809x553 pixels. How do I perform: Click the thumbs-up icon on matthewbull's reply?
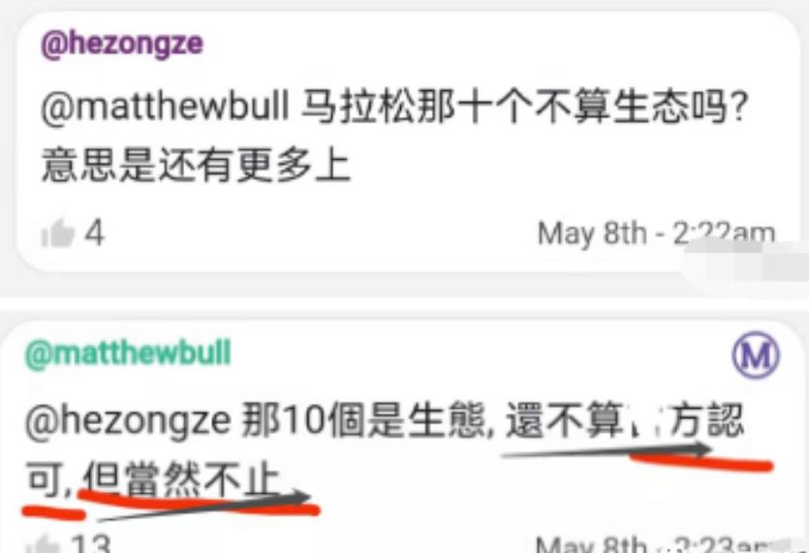(43, 544)
